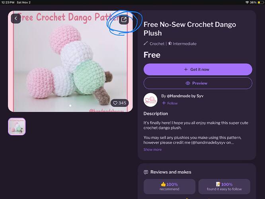Click the Intermediate skill level label

tap(185, 44)
